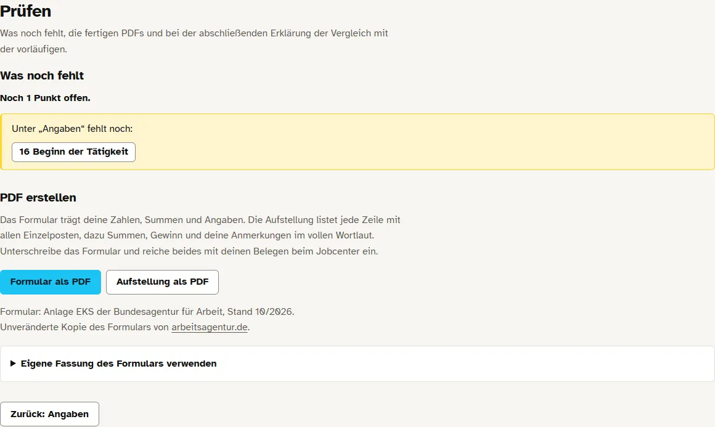This screenshot has height=427, width=715.
Task: Follow the arbeitsagentur.de link
Action: [x=210, y=327]
